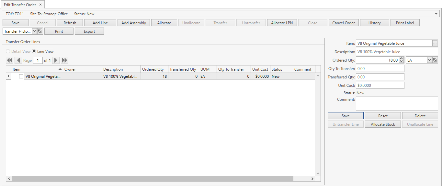442x186 pixels.
Task: Check the V8 Original Vegetable row checkbox
Action: pos(21,76)
